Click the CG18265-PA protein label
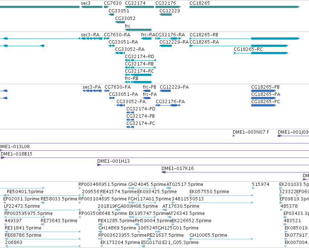The width and height of the screenshot is (309, 248). [266, 94]
